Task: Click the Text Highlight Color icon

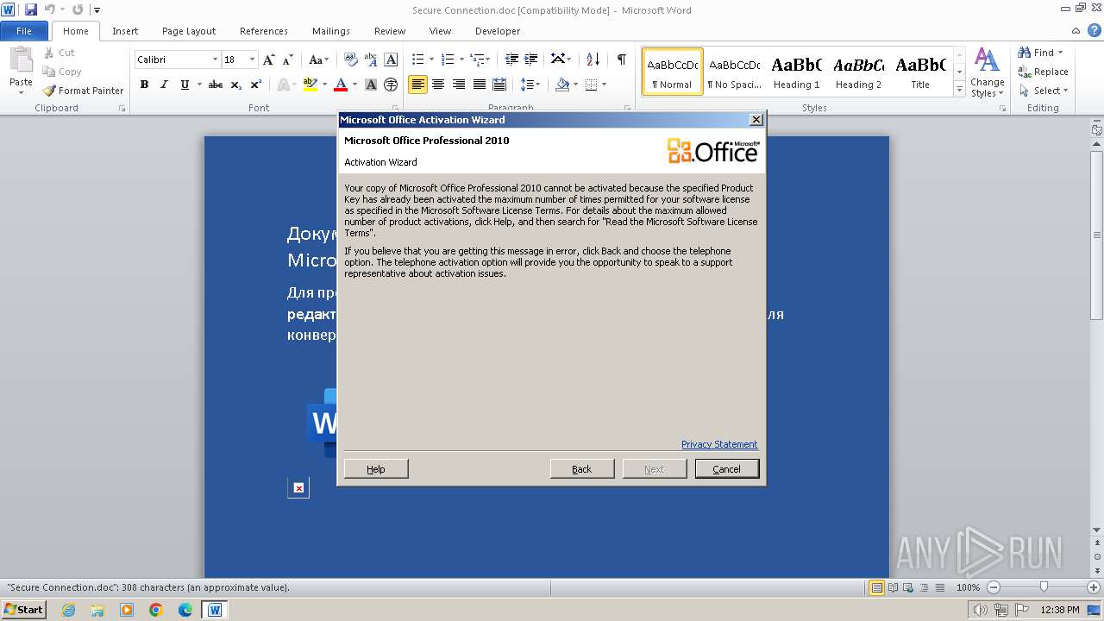Action: point(309,85)
